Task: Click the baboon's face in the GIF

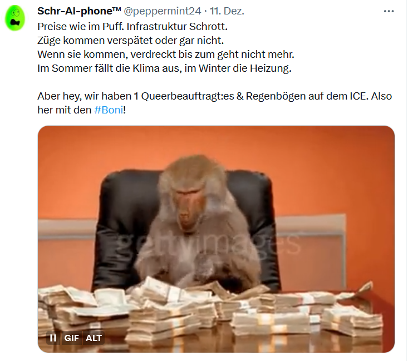Action: tap(189, 208)
